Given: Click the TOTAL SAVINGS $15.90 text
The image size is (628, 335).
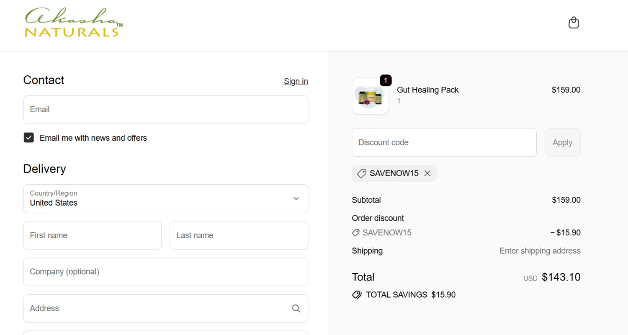Looking at the screenshot, I should [x=411, y=295].
